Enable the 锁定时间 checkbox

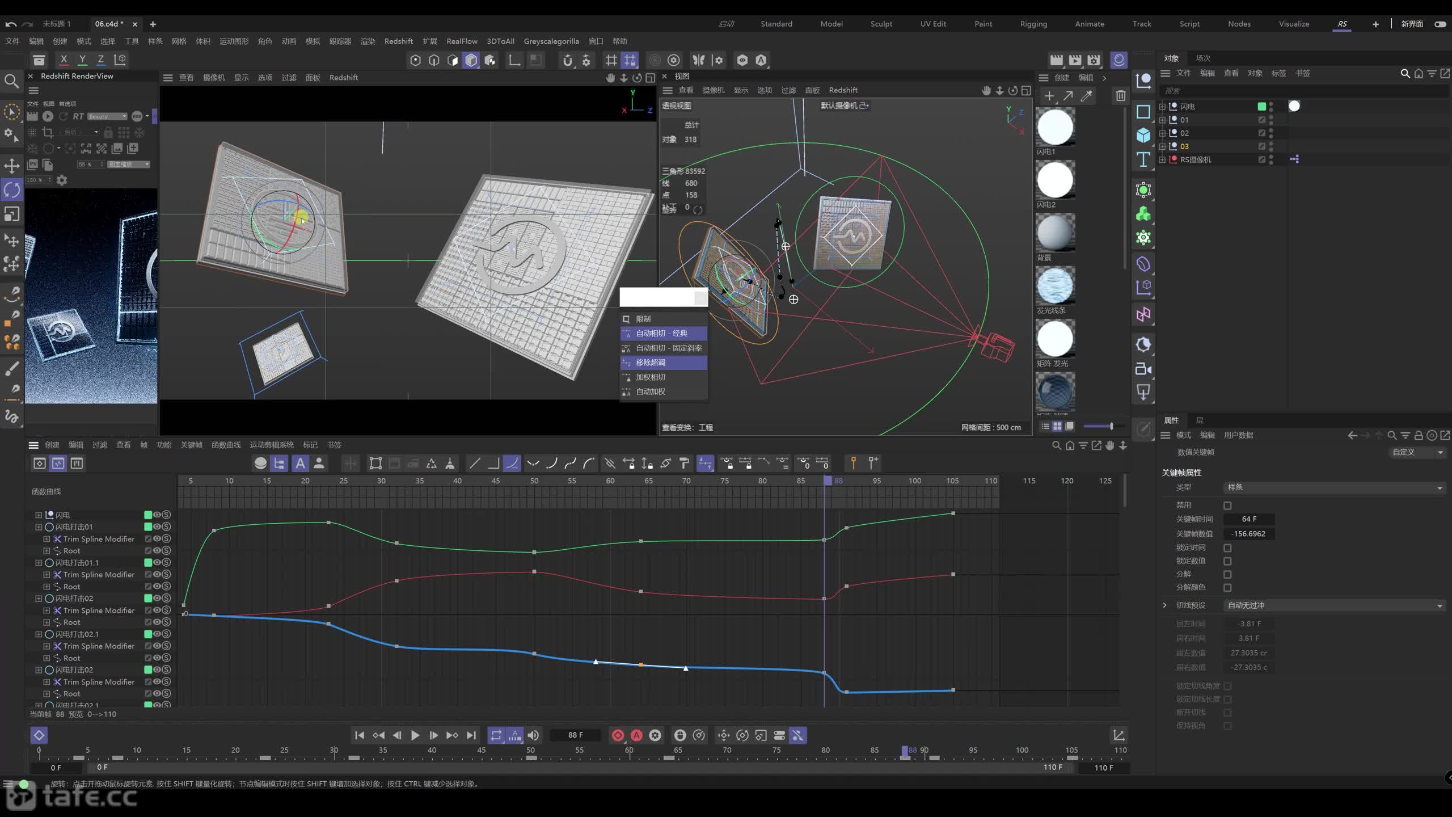click(x=1227, y=548)
